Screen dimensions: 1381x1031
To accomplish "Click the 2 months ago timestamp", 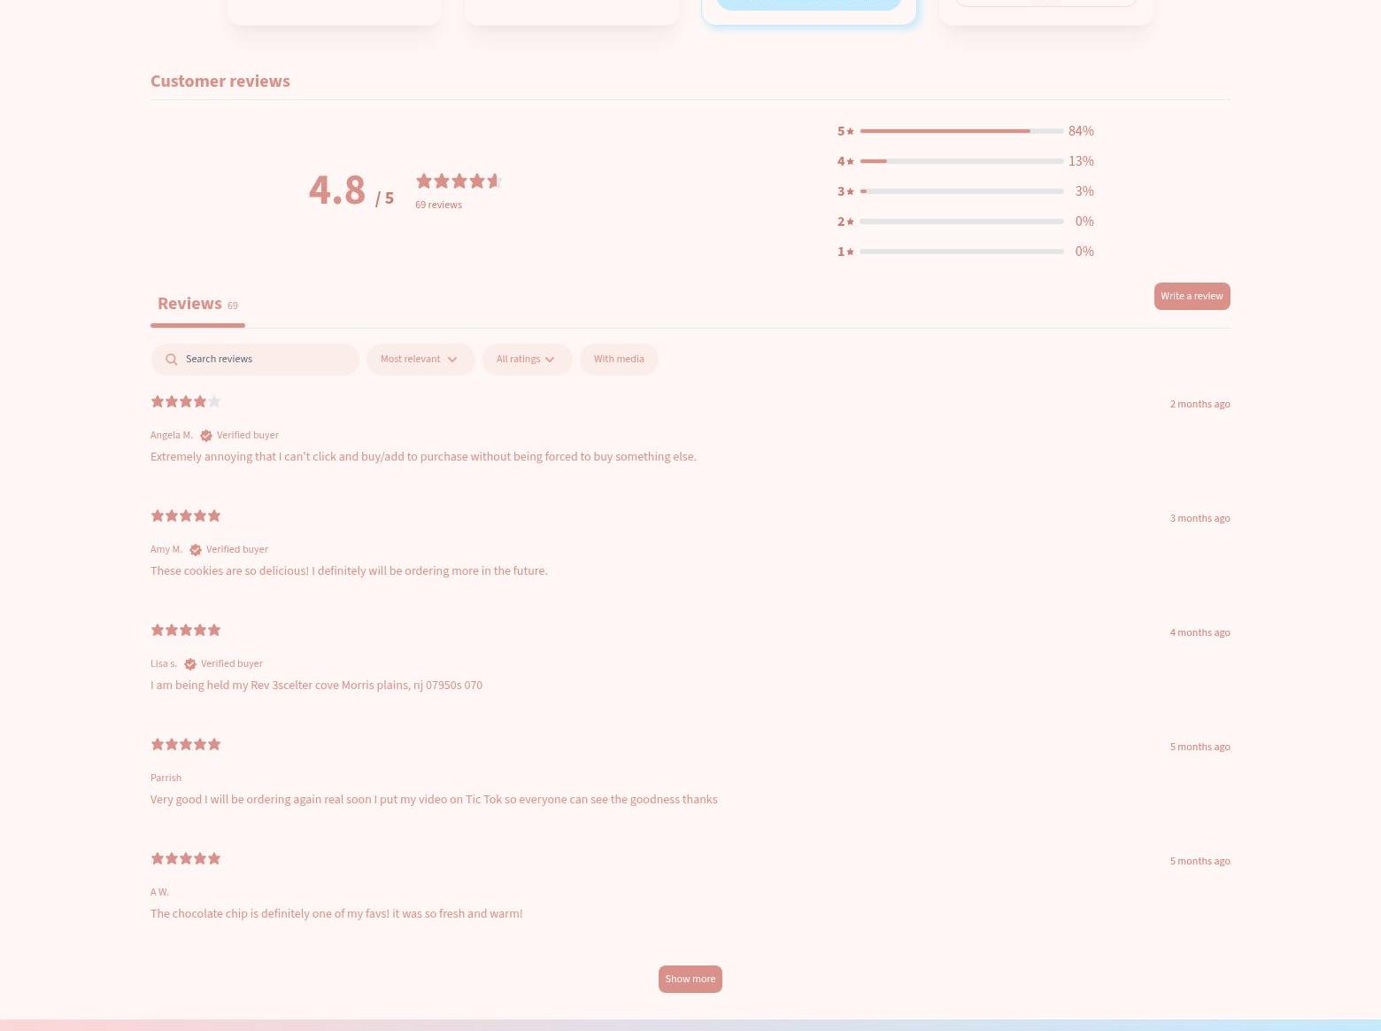I will coord(1200,404).
